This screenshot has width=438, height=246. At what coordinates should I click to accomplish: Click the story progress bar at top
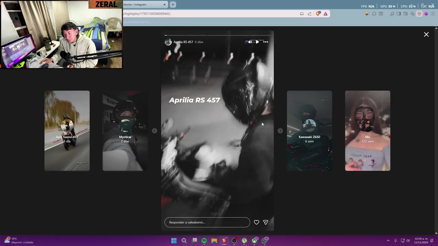pos(217,35)
